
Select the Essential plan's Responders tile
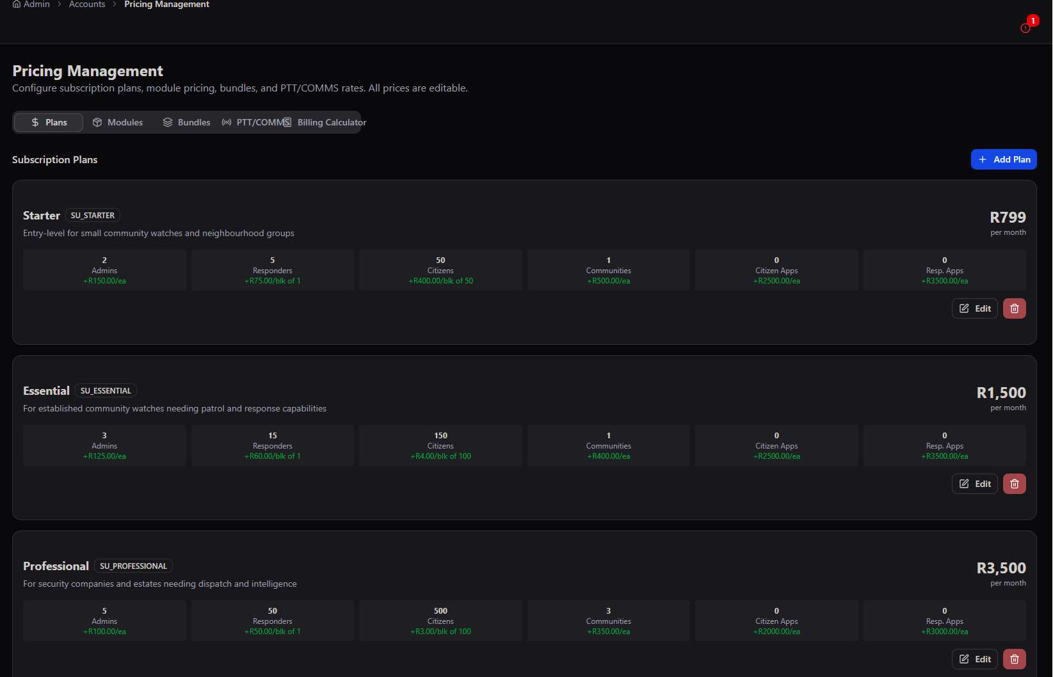point(273,445)
